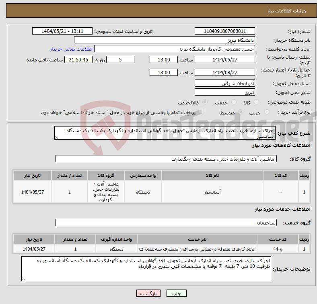Click the کد خدمت column header
Screen dimensions: 317x304
(278, 239)
